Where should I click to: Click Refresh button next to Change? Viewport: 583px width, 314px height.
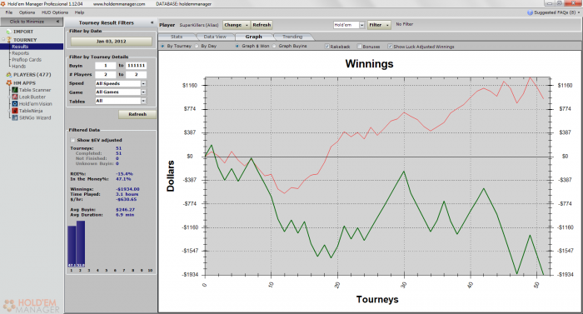(262, 25)
